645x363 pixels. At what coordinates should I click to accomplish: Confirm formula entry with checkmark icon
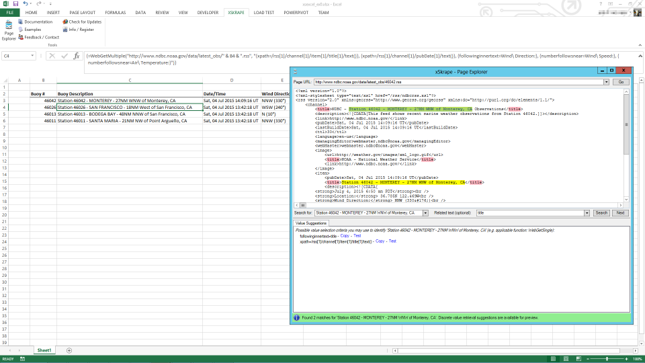tap(64, 56)
